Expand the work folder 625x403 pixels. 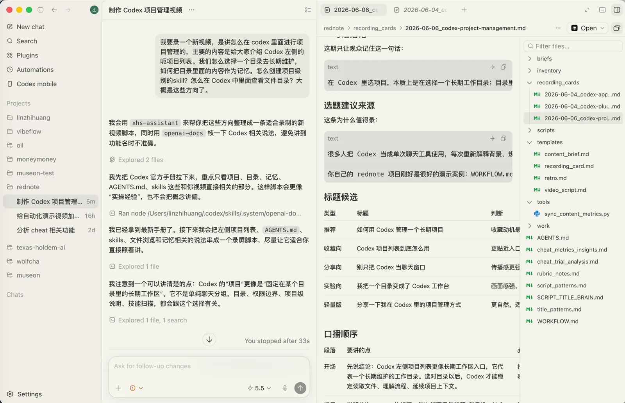click(x=573, y=226)
